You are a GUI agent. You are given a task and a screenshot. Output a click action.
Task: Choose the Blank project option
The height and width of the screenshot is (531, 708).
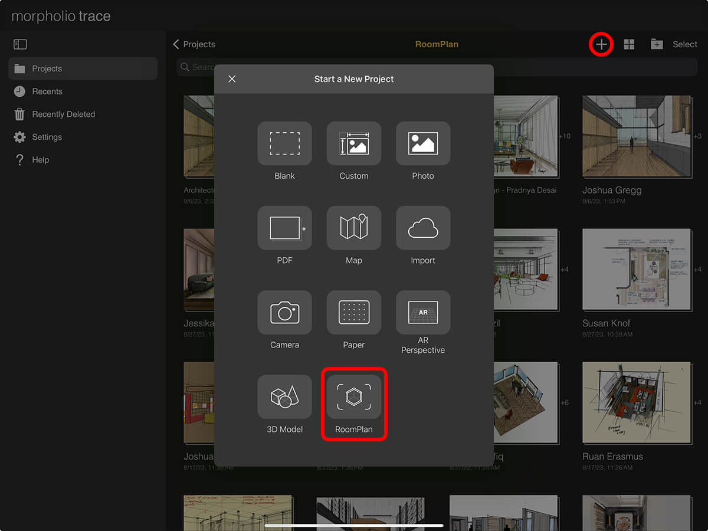coord(284,143)
